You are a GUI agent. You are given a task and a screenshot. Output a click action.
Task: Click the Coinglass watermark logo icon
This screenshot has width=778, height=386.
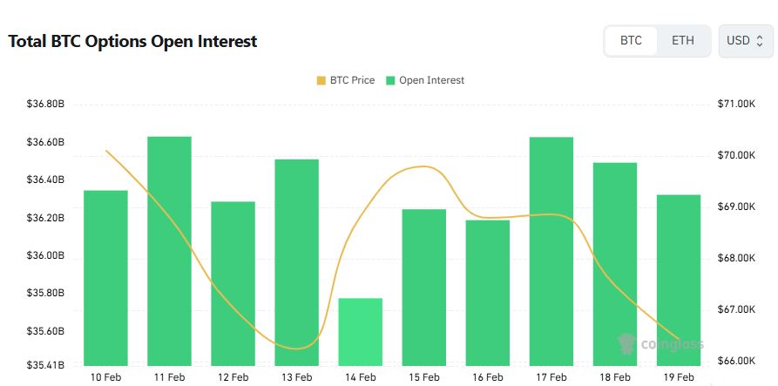tap(626, 342)
